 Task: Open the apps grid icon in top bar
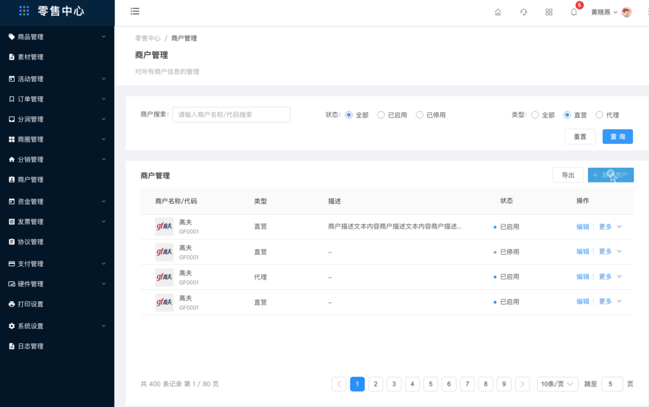549,12
